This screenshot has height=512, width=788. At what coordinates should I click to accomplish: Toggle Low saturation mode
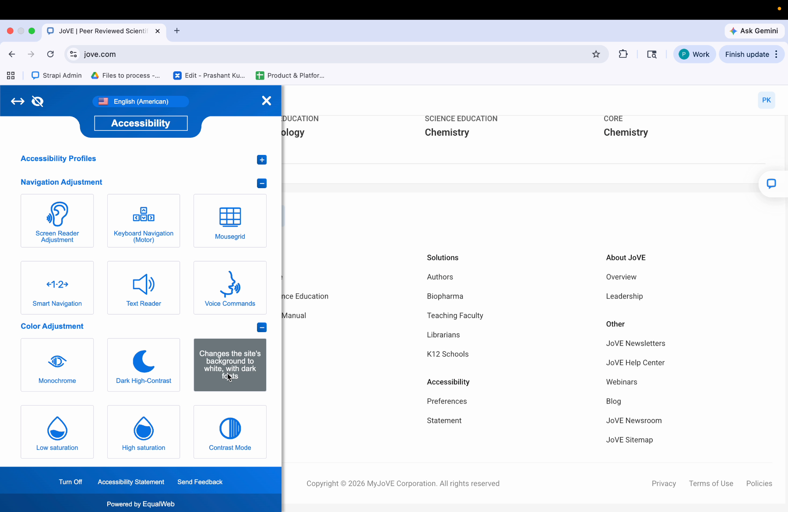[x=57, y=432]
